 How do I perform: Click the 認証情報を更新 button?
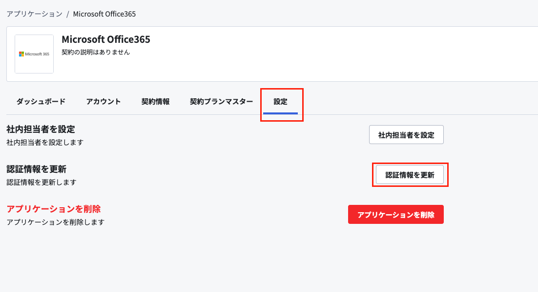pos(410,175)
